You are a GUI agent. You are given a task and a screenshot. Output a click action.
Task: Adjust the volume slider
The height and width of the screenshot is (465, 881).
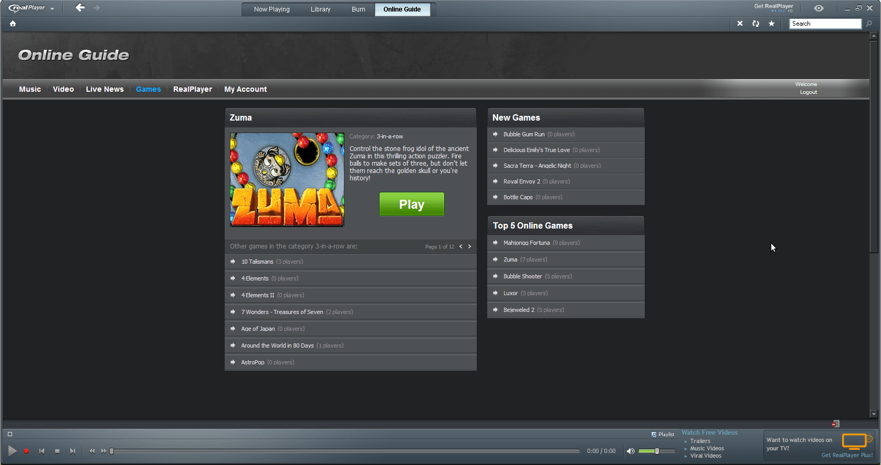coord(656,451)
